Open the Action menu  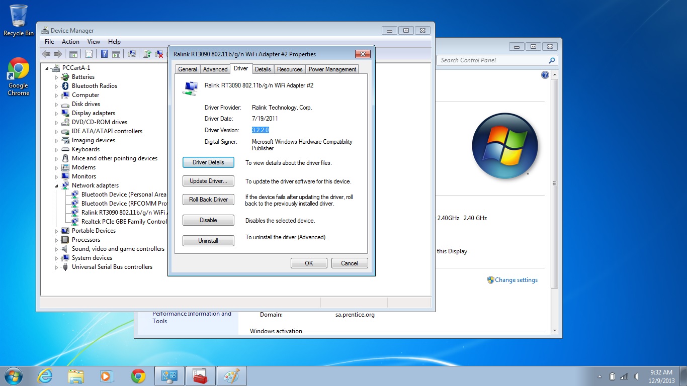click(70, 42)
